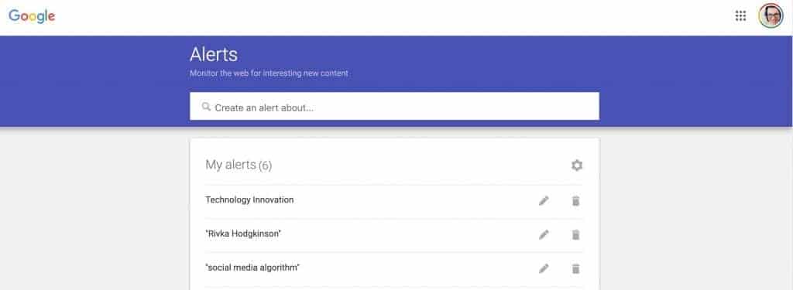Click the alert count (6) label

(266, 165)
